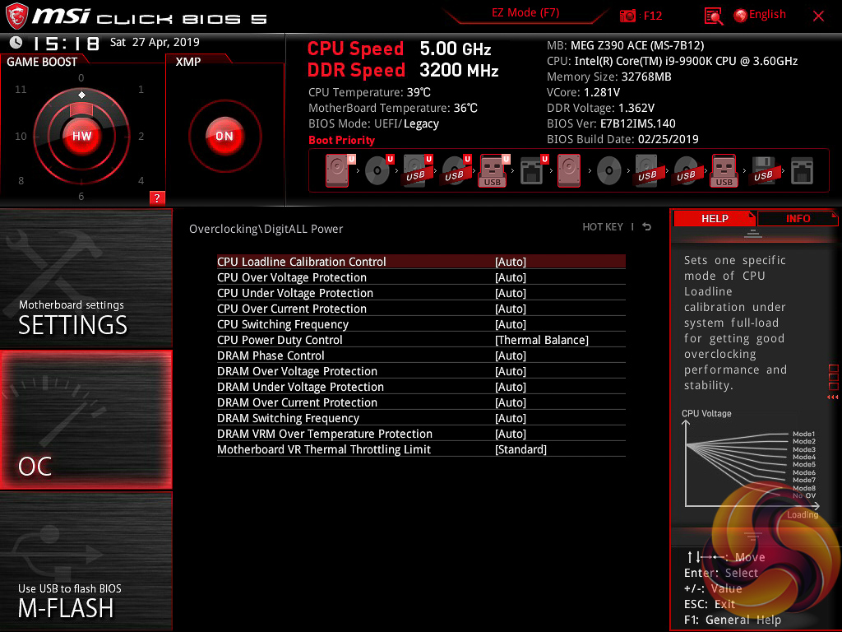
Task: Select the UEFI network boot device icon
Action: (533, 170)
